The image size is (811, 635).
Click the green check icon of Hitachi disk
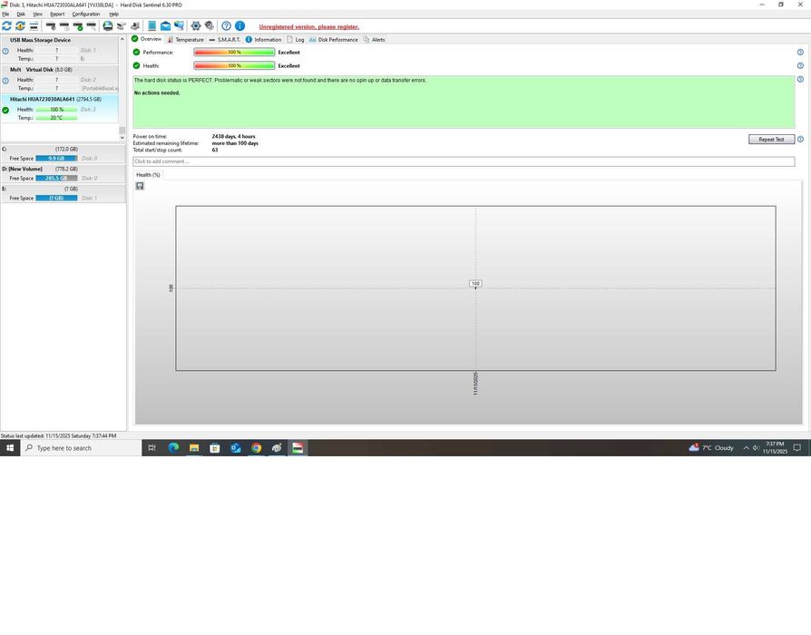[5, 110]
